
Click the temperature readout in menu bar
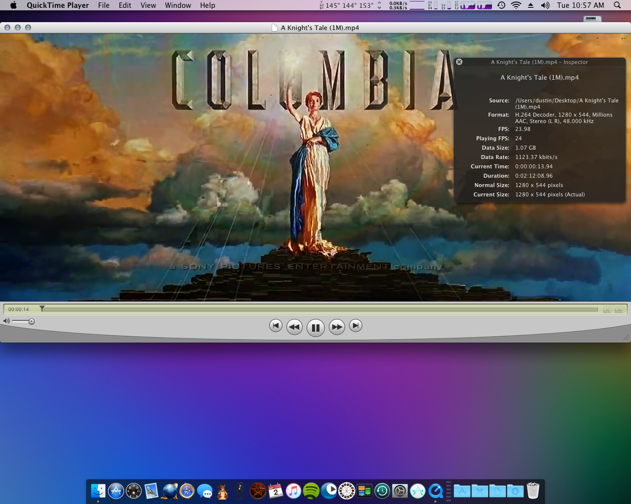350,5
